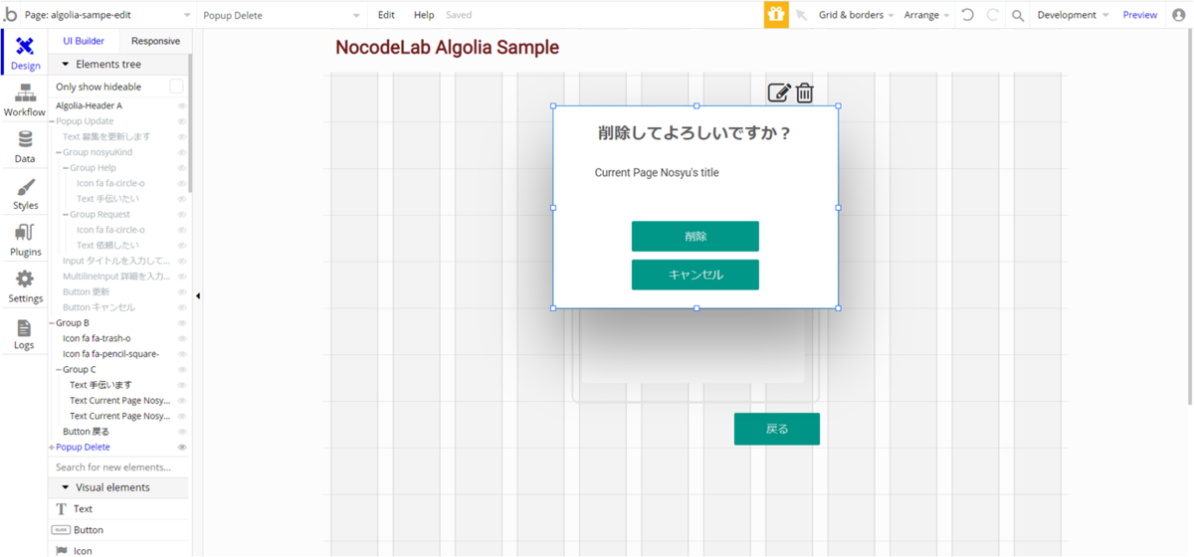Click the 削除 button in popup
The height and width of the screenshot is (557, 1194).
pos(696,237)
